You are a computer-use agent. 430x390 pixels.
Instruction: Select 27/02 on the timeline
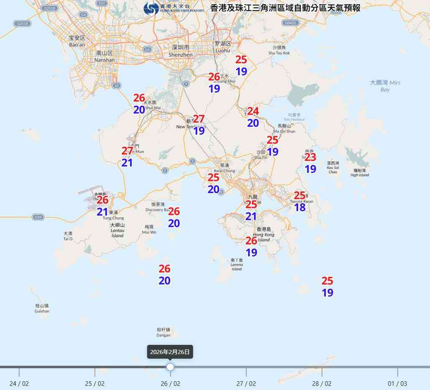[247, 383]
